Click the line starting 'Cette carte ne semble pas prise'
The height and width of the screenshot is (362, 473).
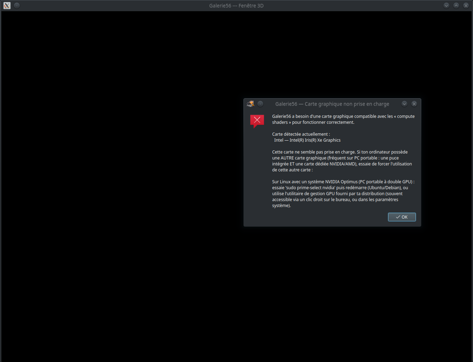pyautogui.click(x=340, y=152)
